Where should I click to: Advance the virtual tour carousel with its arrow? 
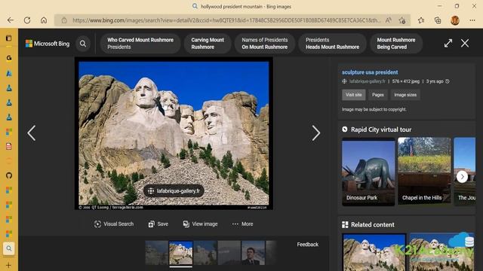click(x=462, y=177)
